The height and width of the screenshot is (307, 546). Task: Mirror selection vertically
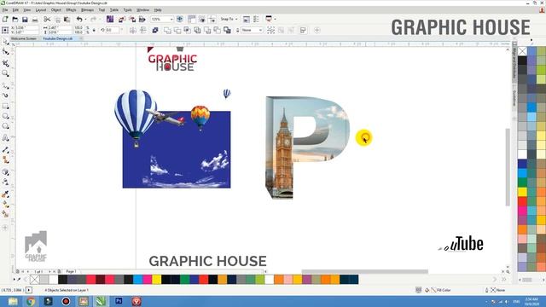[x=142, y=31]
